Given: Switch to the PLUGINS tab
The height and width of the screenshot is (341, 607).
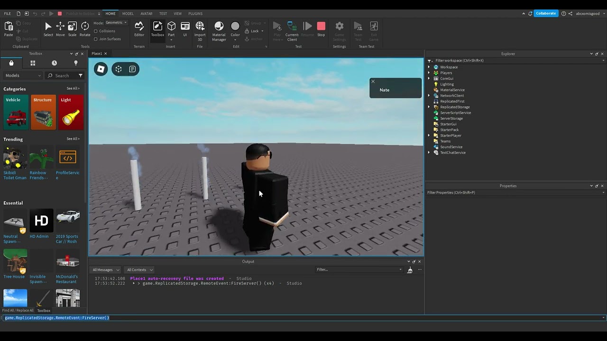Looking at the screenshot, I should pos(195,14).
